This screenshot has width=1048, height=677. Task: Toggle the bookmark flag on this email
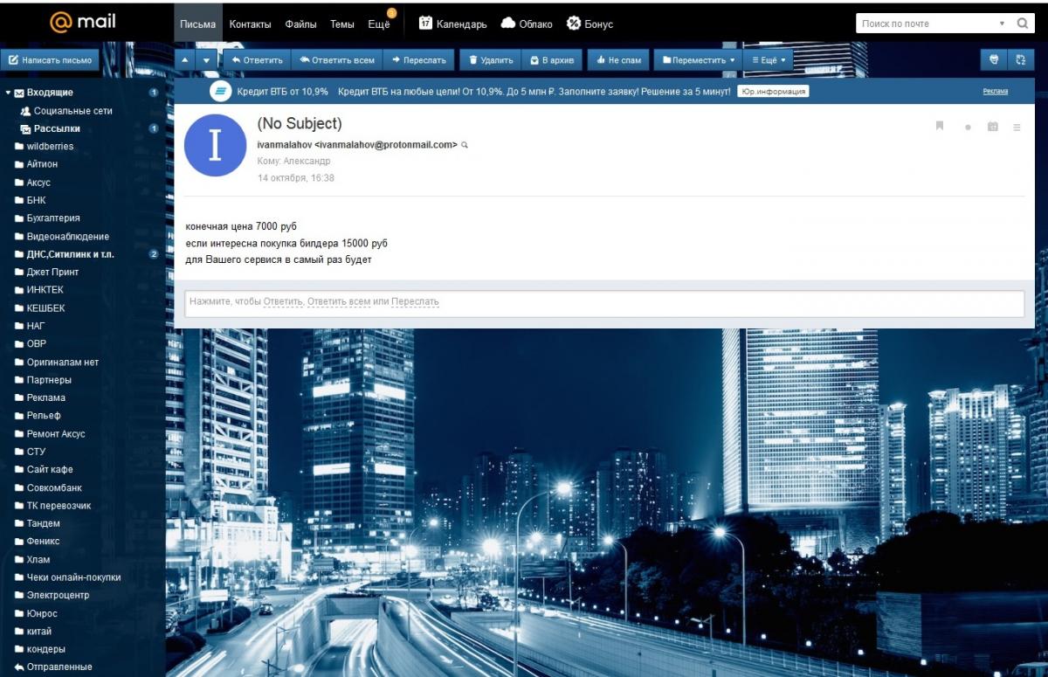940,127
